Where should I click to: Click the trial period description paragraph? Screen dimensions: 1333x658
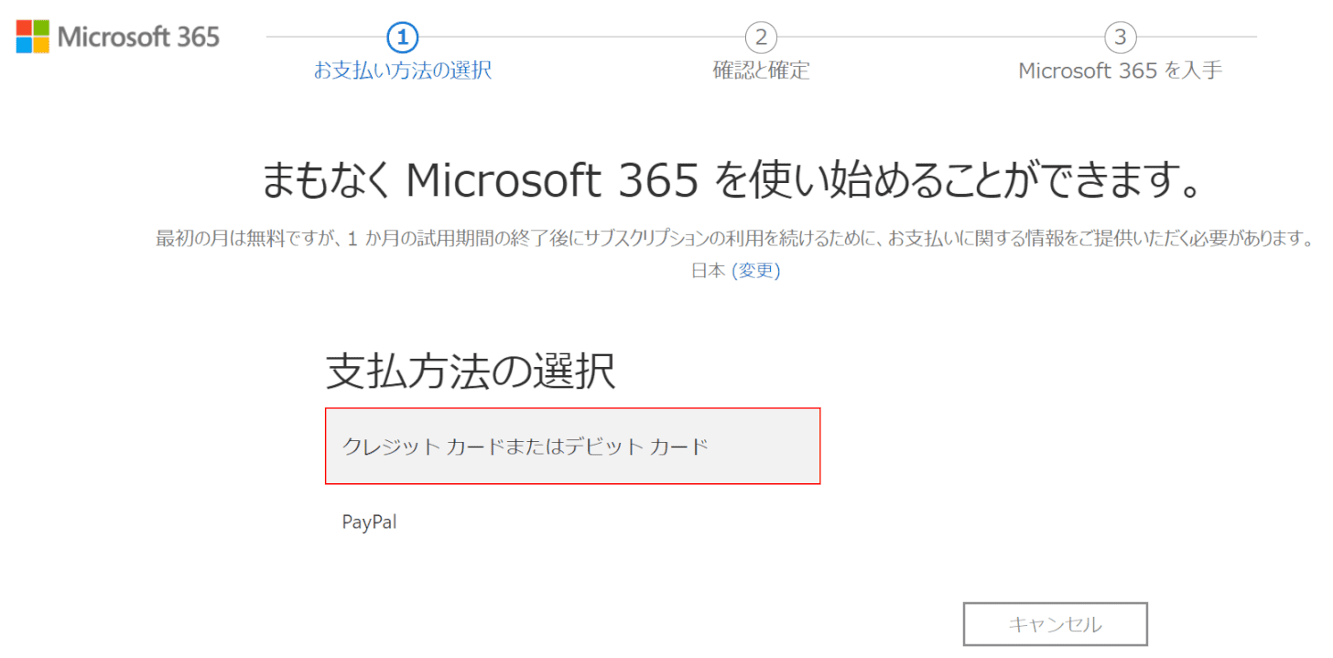click(731, 239)
